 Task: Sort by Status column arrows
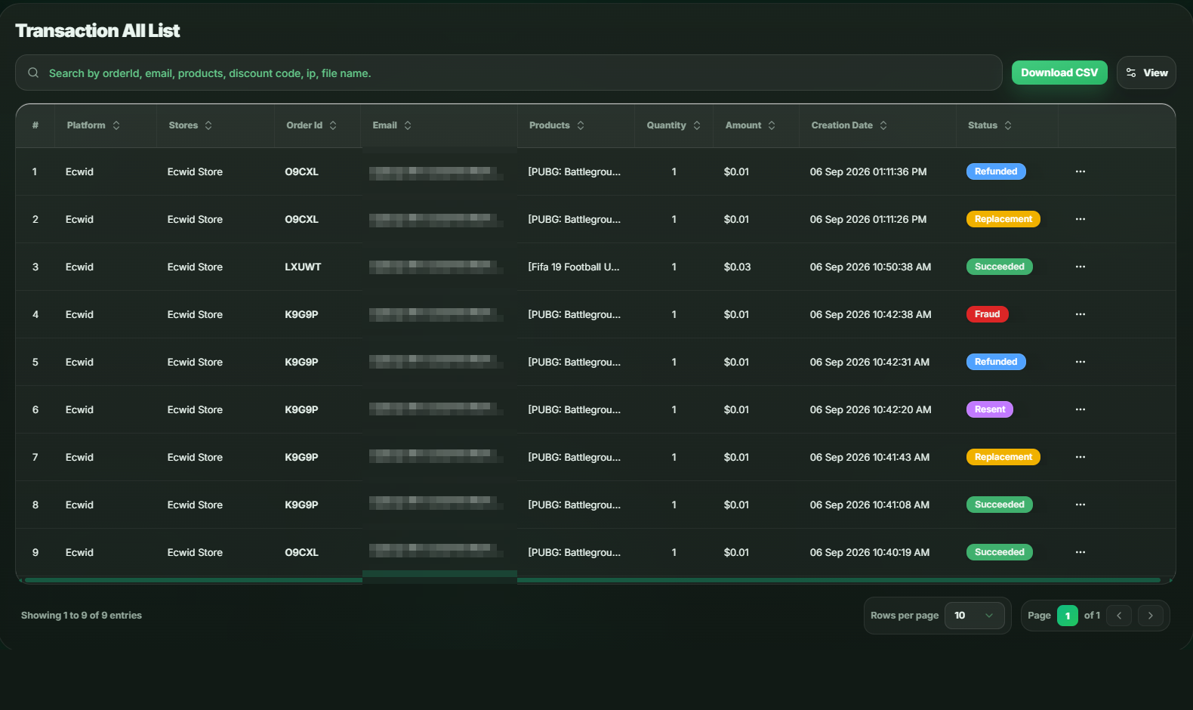[1008, 125]
